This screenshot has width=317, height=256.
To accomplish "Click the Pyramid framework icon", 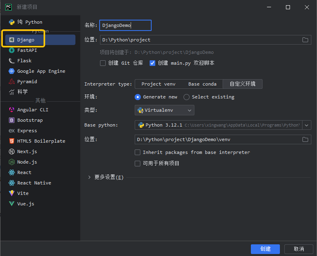I will [x=12, y=82].
